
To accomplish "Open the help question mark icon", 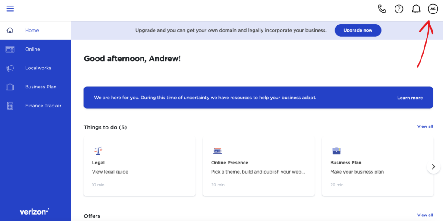I will click(399, 9).
